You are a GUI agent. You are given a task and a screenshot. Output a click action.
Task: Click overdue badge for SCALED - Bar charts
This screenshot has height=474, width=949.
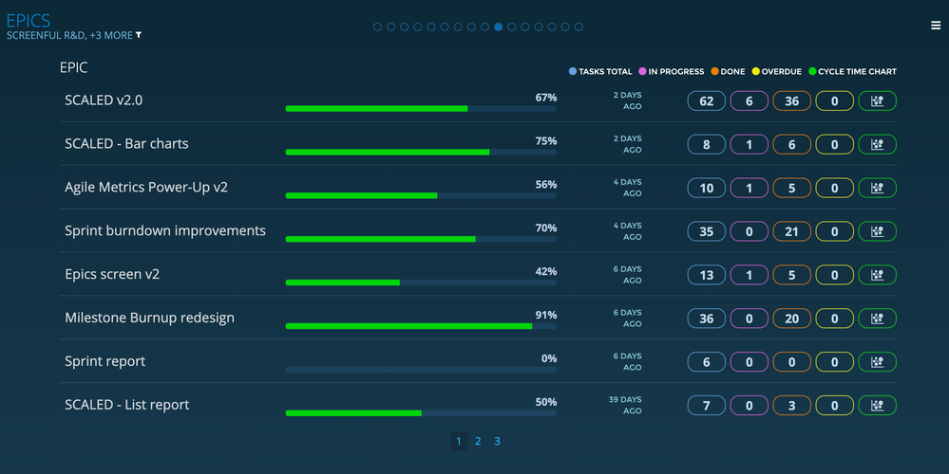click(835, 144)
